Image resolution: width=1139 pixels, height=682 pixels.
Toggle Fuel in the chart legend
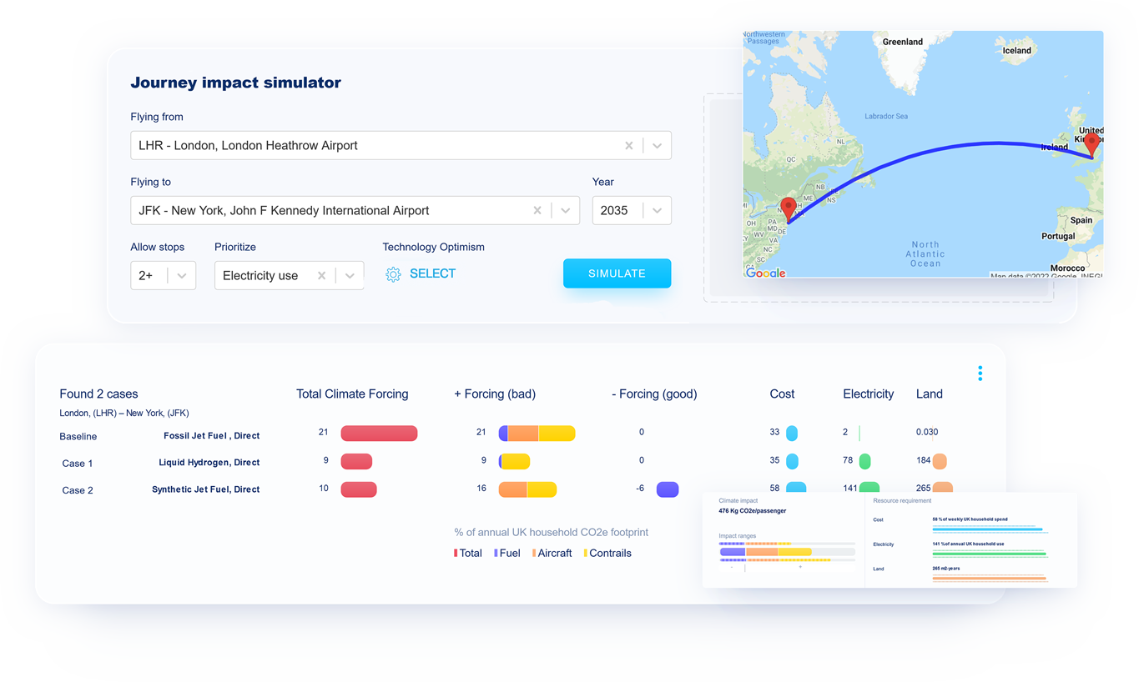click(507, 553)
